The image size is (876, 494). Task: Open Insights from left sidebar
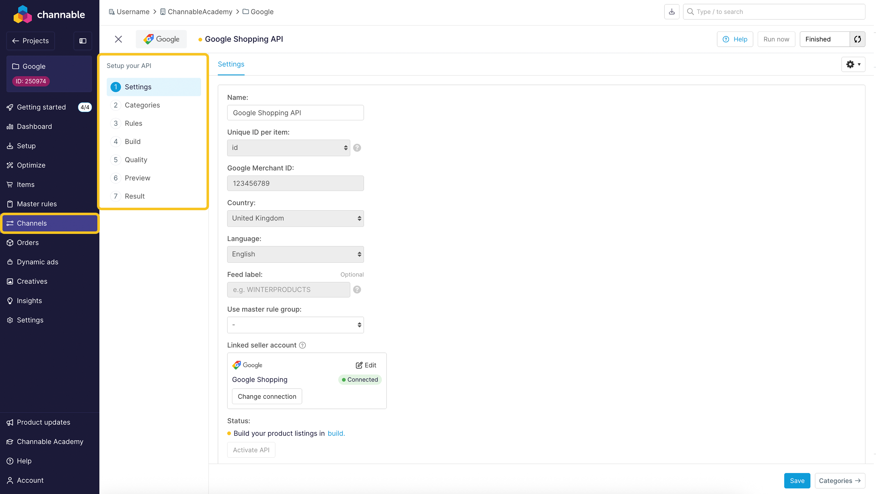[29, 301]
